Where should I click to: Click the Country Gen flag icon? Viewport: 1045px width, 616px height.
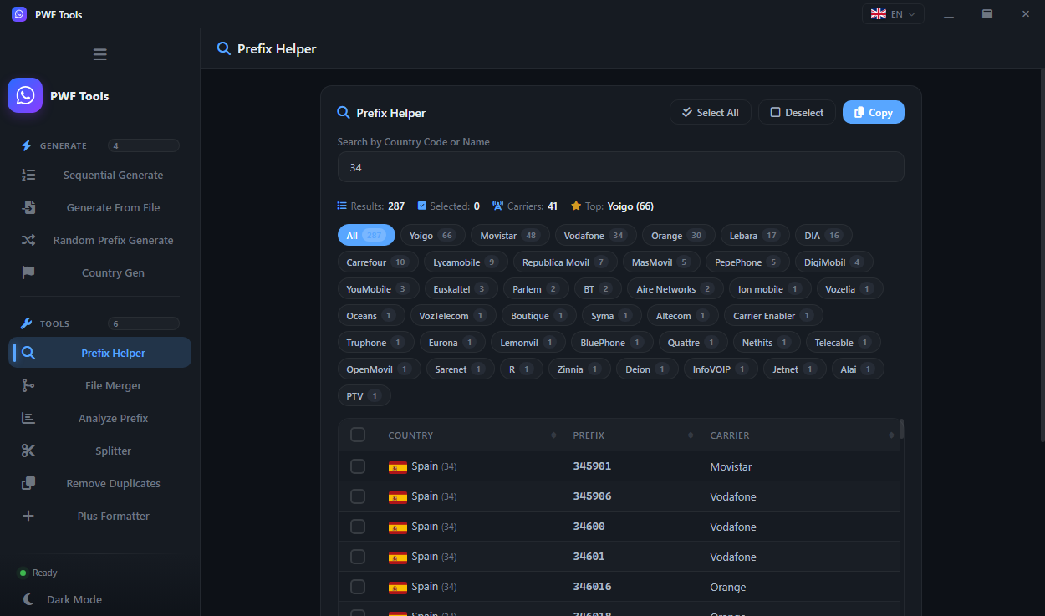coord(28,272)
